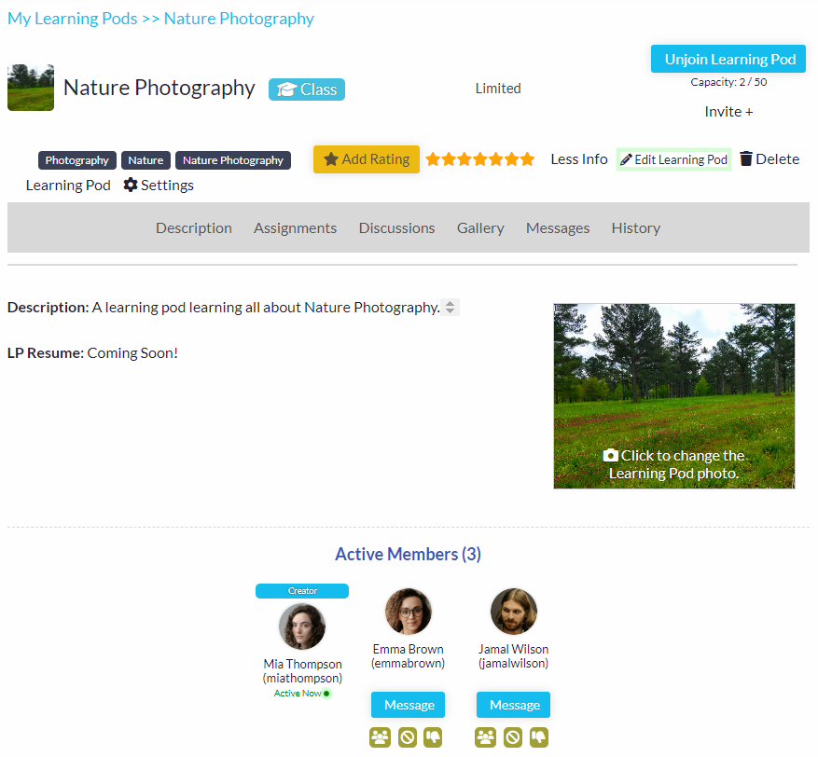
Task: Click Jamal Wilson (jamalwilson) name
Action: pos(513,656)
